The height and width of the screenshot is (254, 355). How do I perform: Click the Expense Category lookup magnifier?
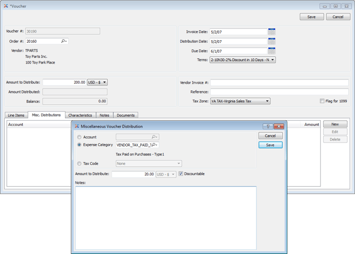(x=154, y=145)
